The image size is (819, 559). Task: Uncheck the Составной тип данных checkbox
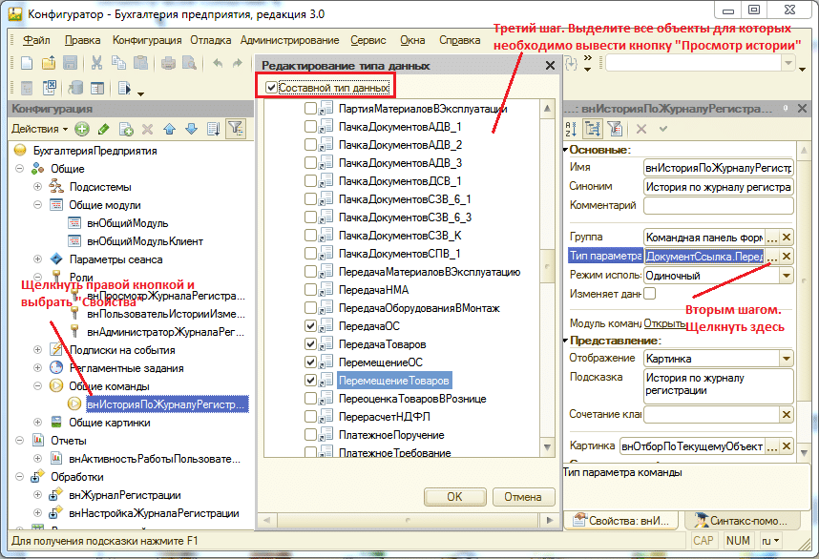coord(272,88)
